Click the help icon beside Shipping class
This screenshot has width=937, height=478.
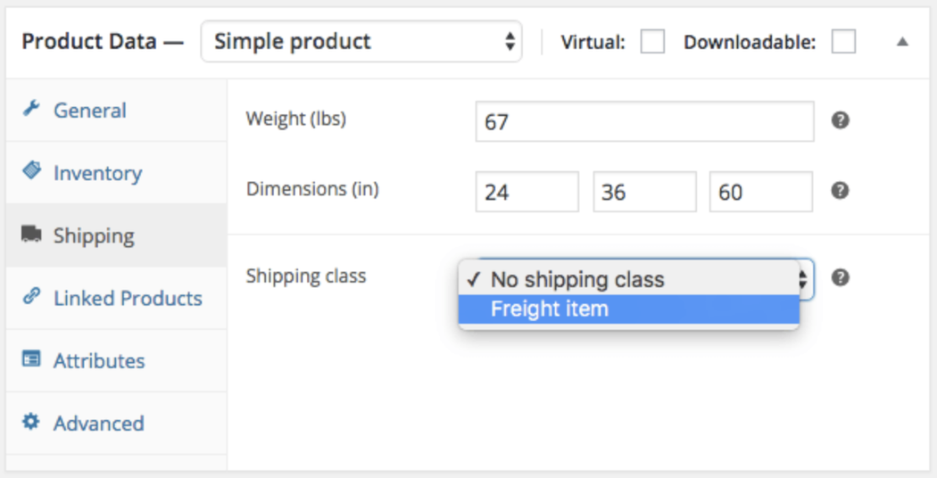click(840, 277)
